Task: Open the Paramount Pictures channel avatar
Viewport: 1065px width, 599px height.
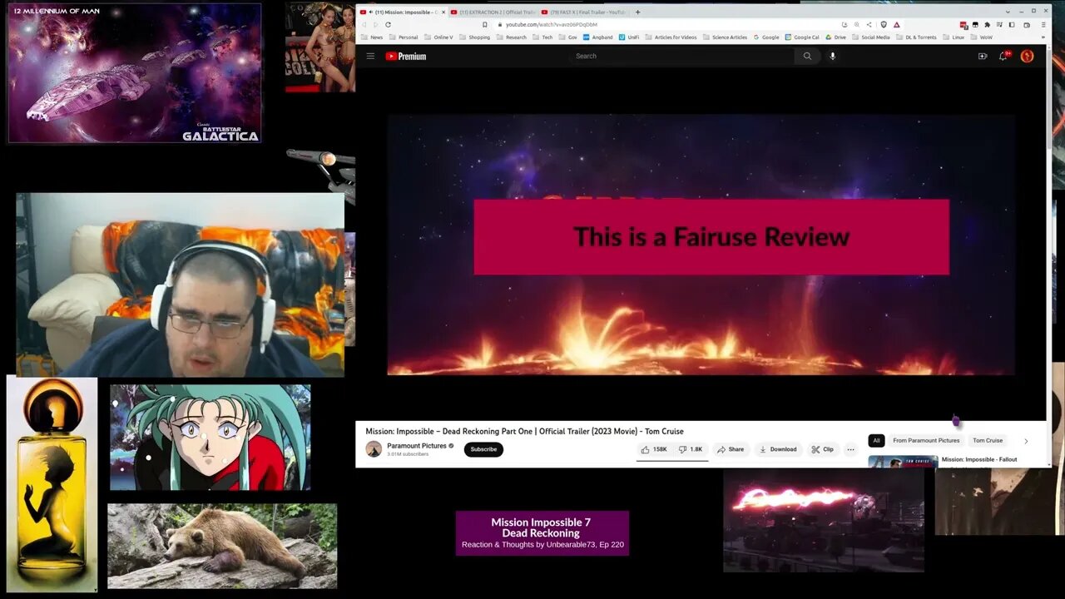Action: [374, 449]
